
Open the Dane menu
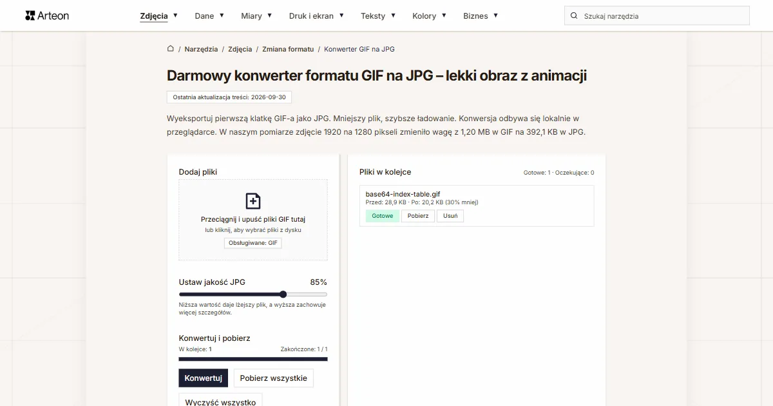(204, 16)
